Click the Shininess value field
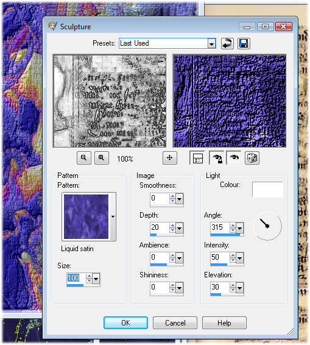Image resolution: width=310 pixels, height=345 pixels. (x=160, y=287)
